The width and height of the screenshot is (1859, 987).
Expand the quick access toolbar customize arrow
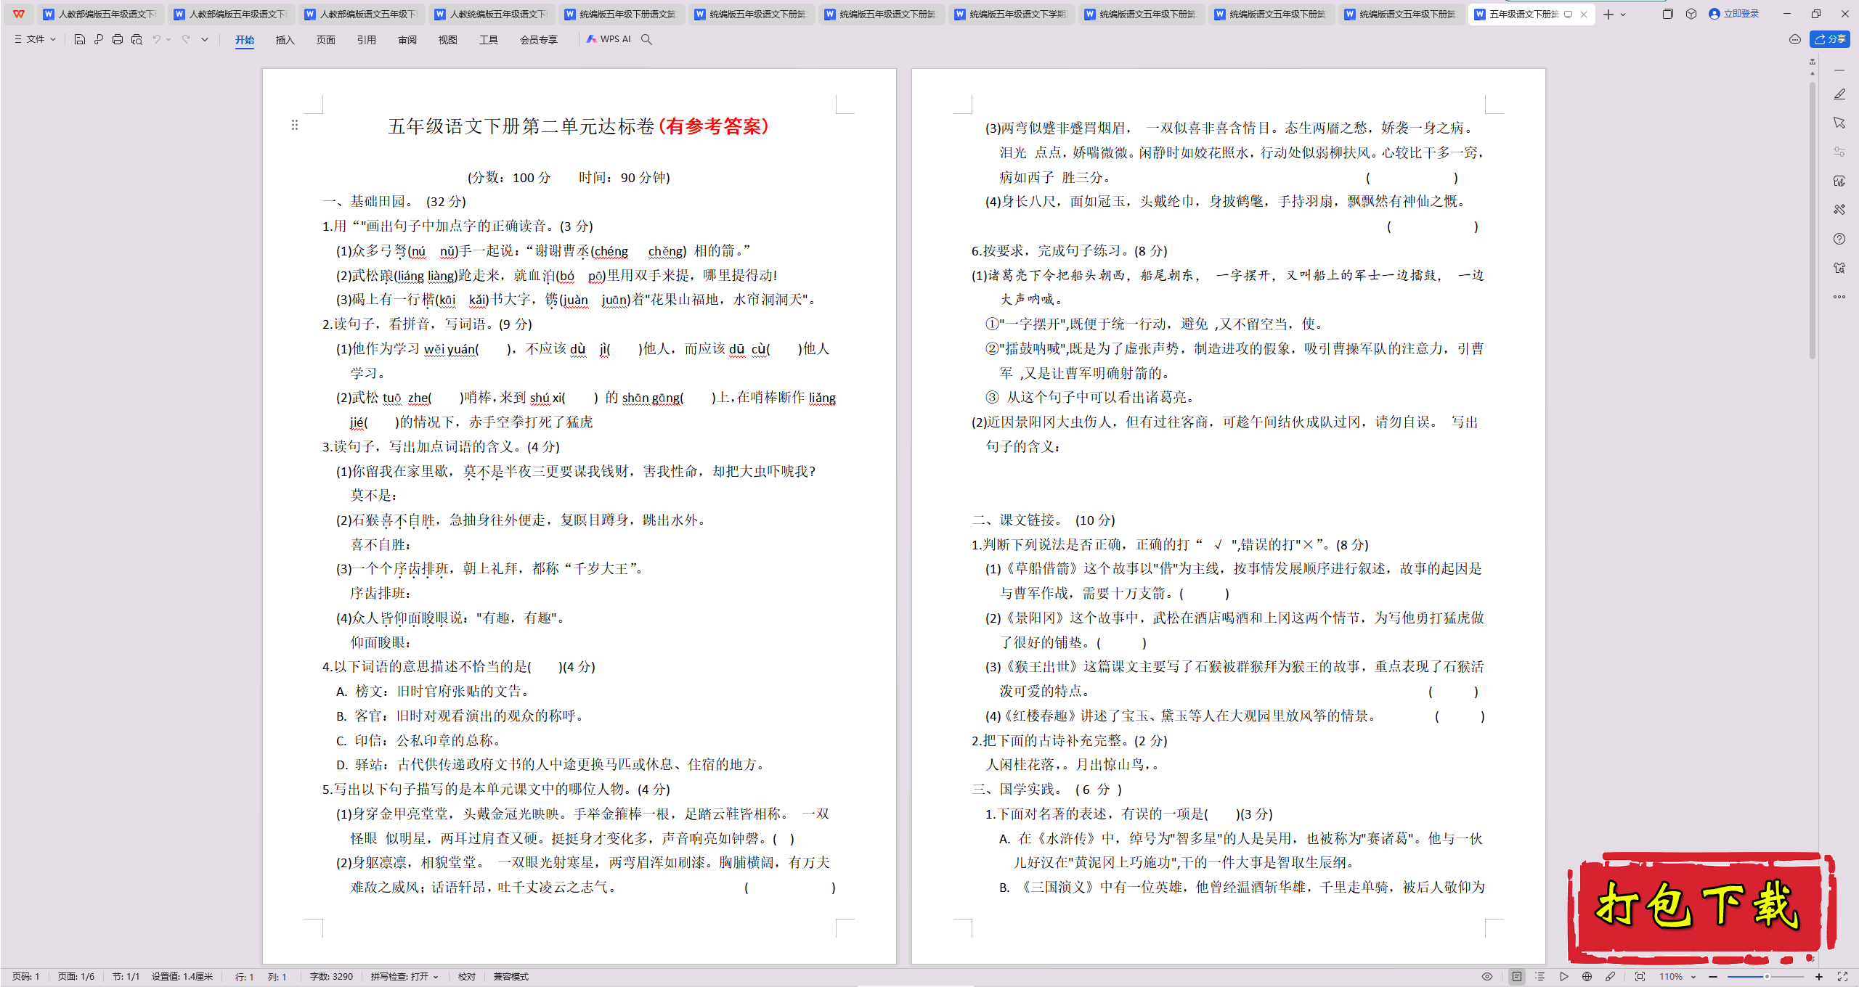[x=205, y=39]
